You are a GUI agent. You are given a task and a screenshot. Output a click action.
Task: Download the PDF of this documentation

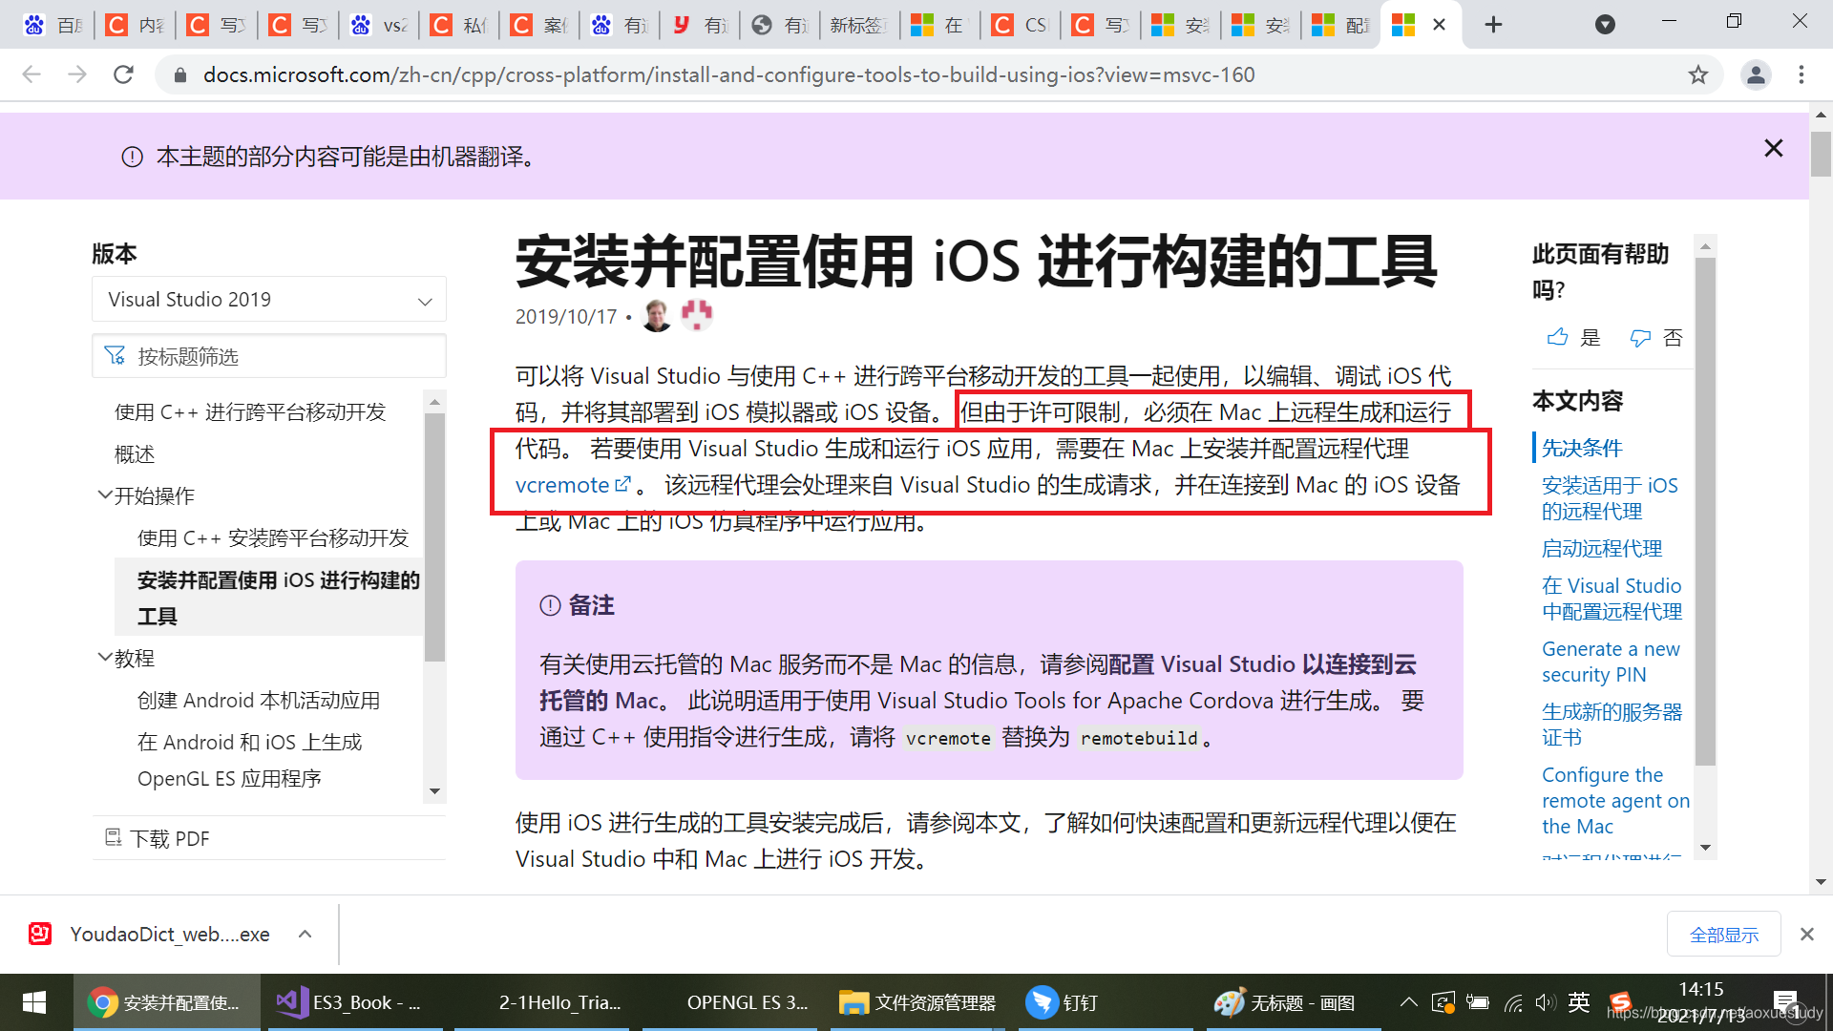coord(158,838)
